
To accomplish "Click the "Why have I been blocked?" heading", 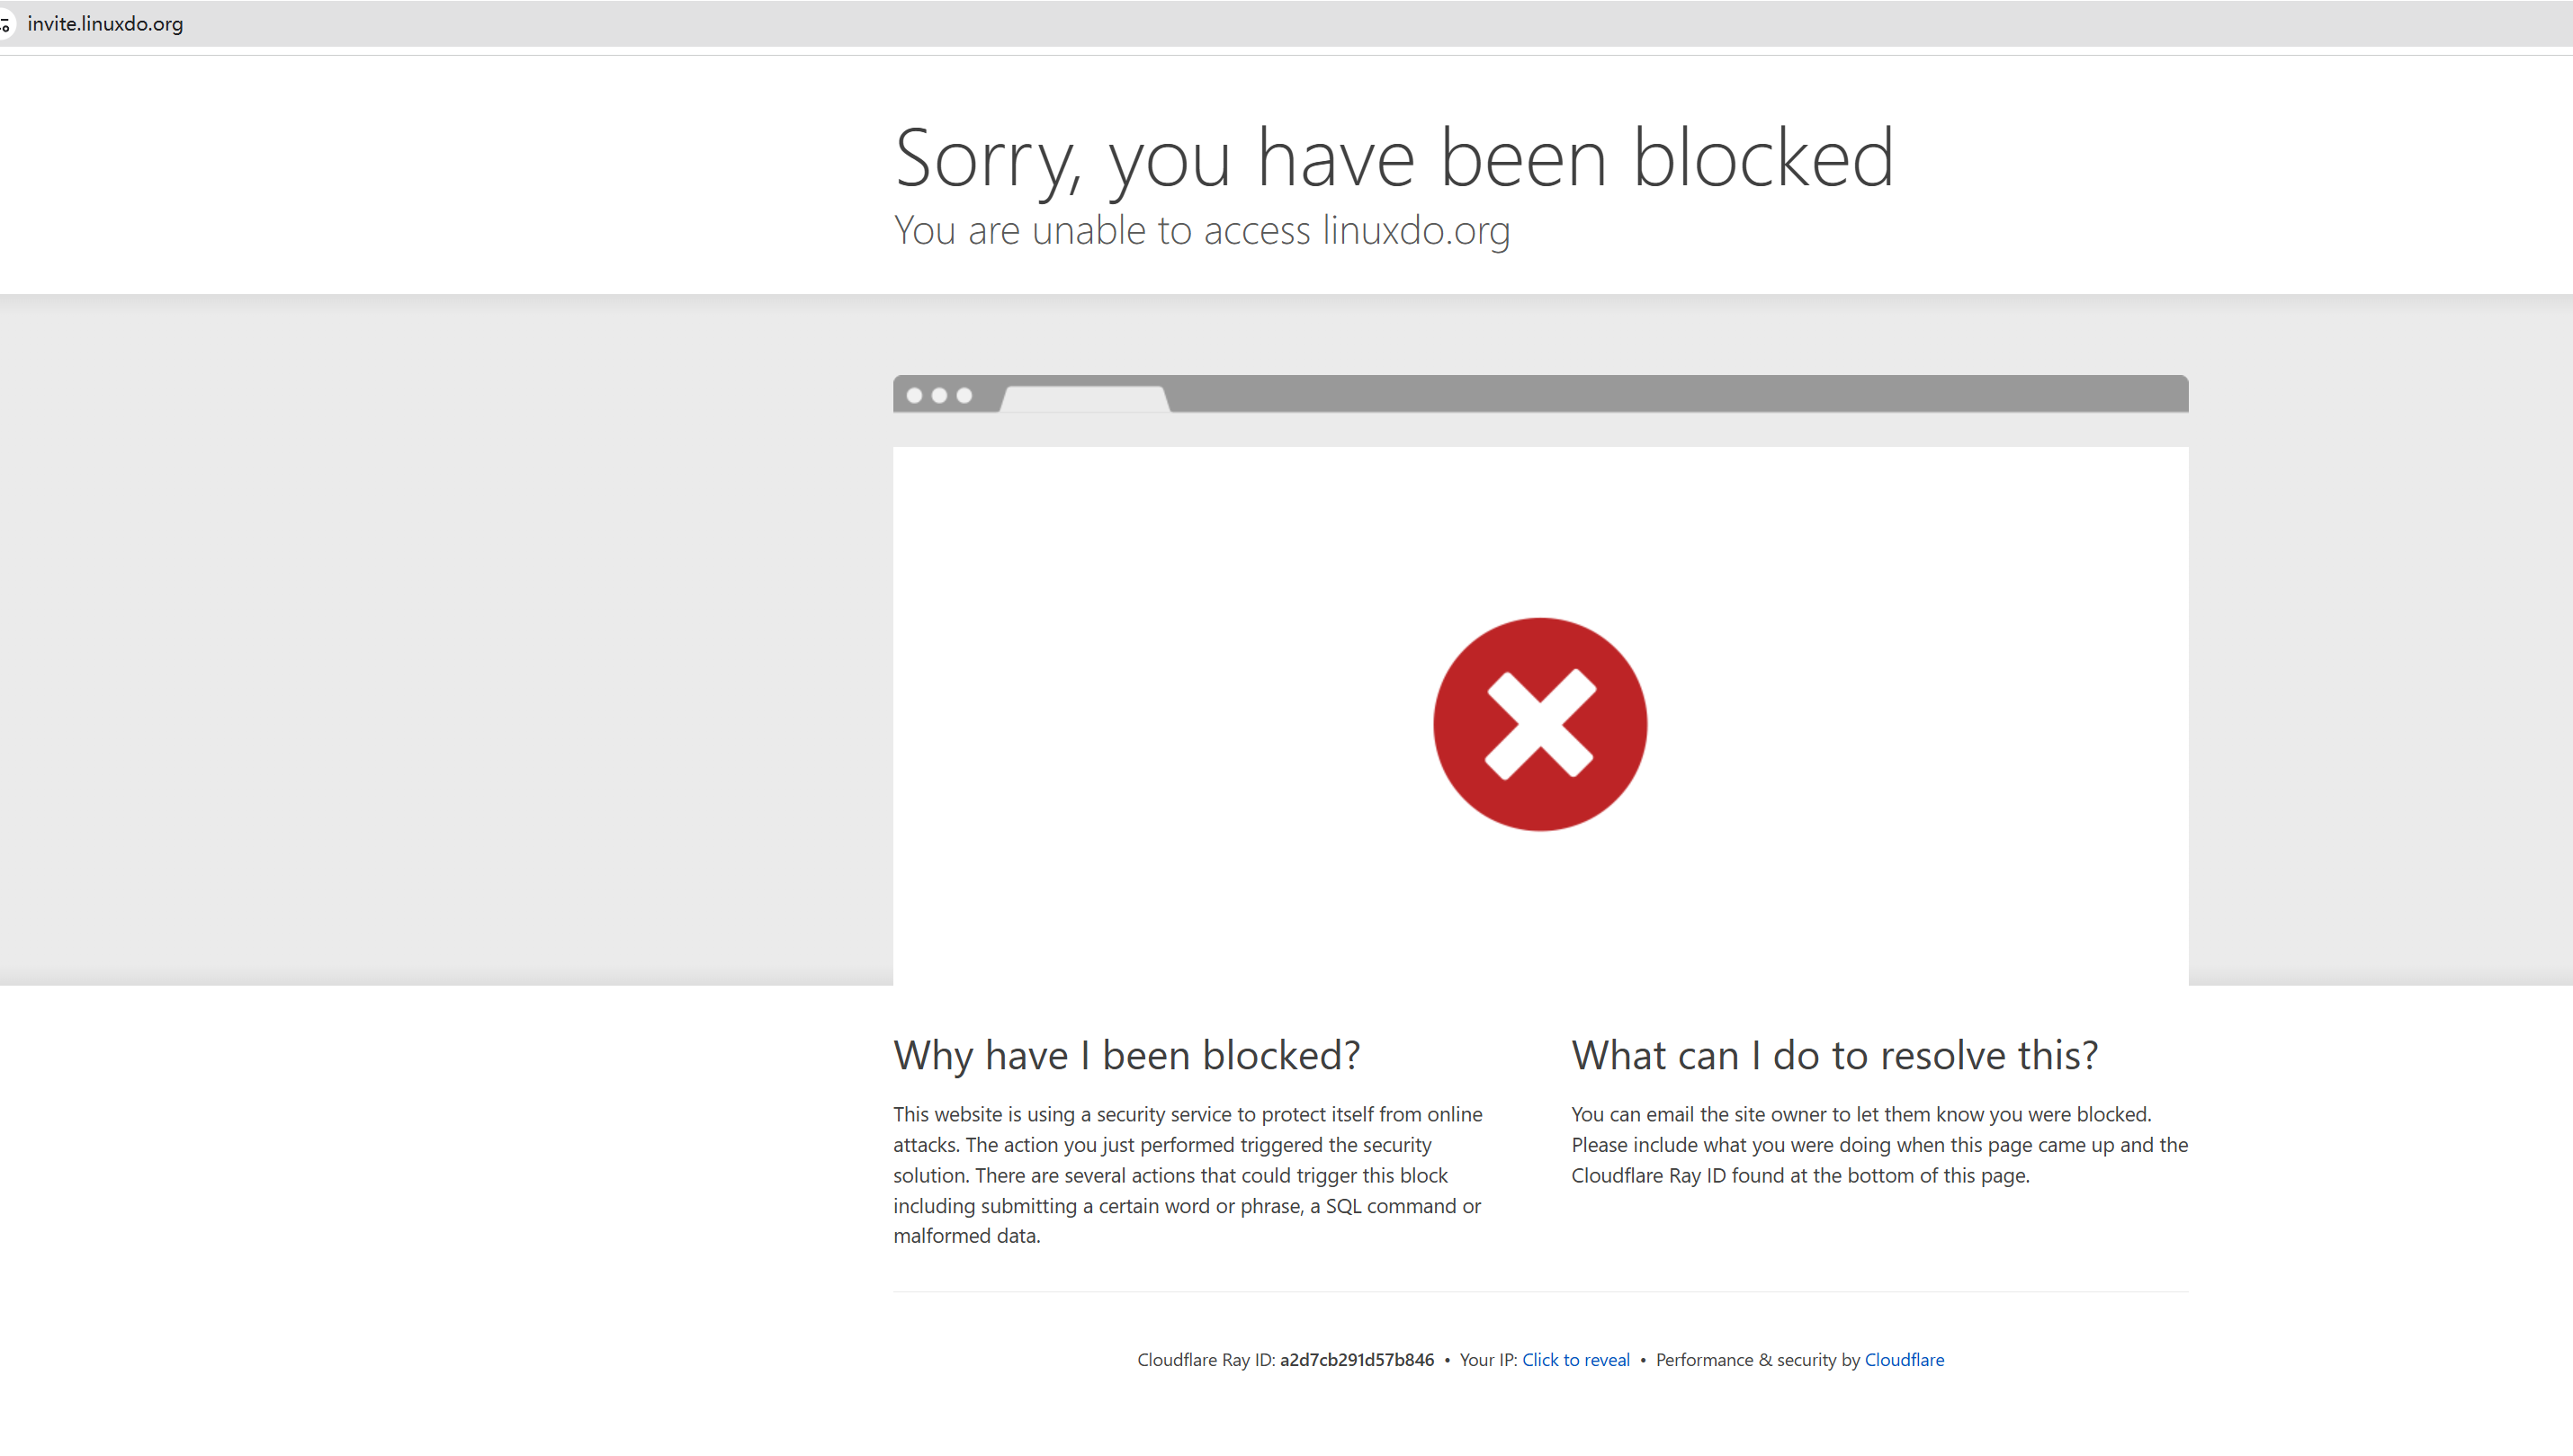I will (x=1126, y=1055).
